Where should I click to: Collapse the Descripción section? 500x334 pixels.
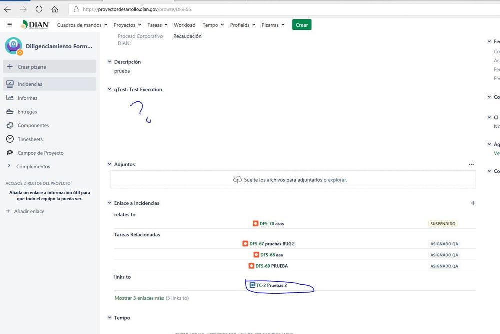click(109, 62)
